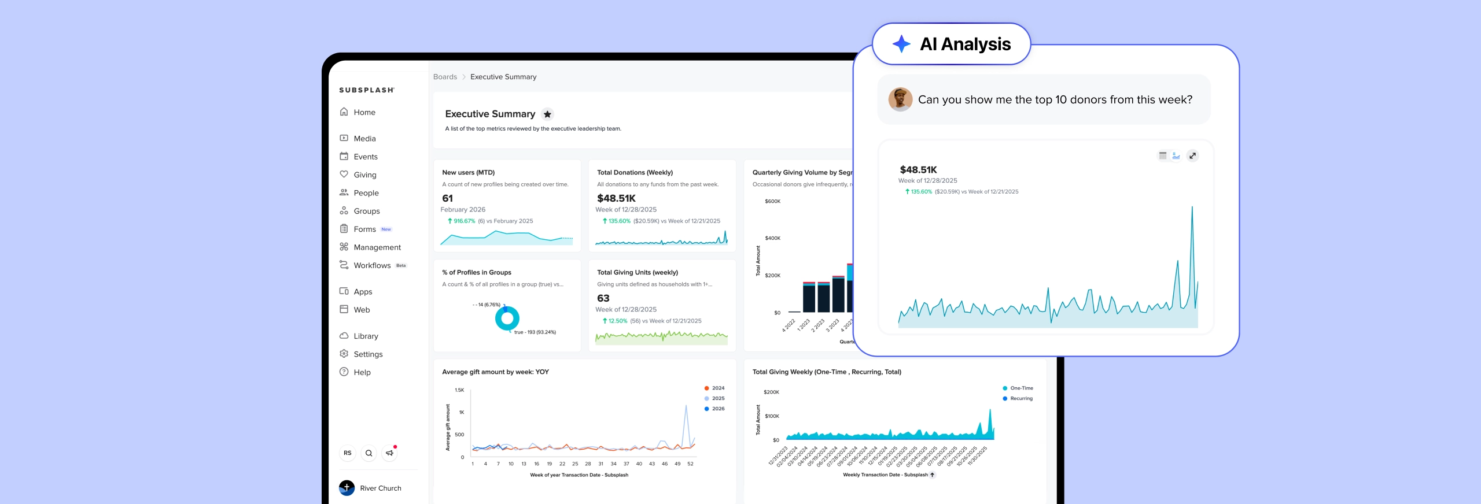Click the '63' giving units value
Image resolution: width=1481 pixels, height=504 pixels.
(x=603, y=298)
